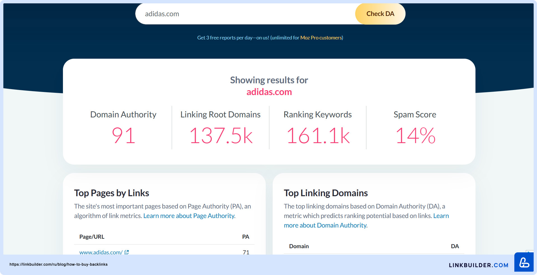Click the Page/URL column header
This screenshot has height=275, width=537.
point(92,237)
